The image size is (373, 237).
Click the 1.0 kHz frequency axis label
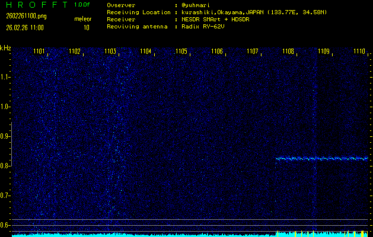point(6,107)
